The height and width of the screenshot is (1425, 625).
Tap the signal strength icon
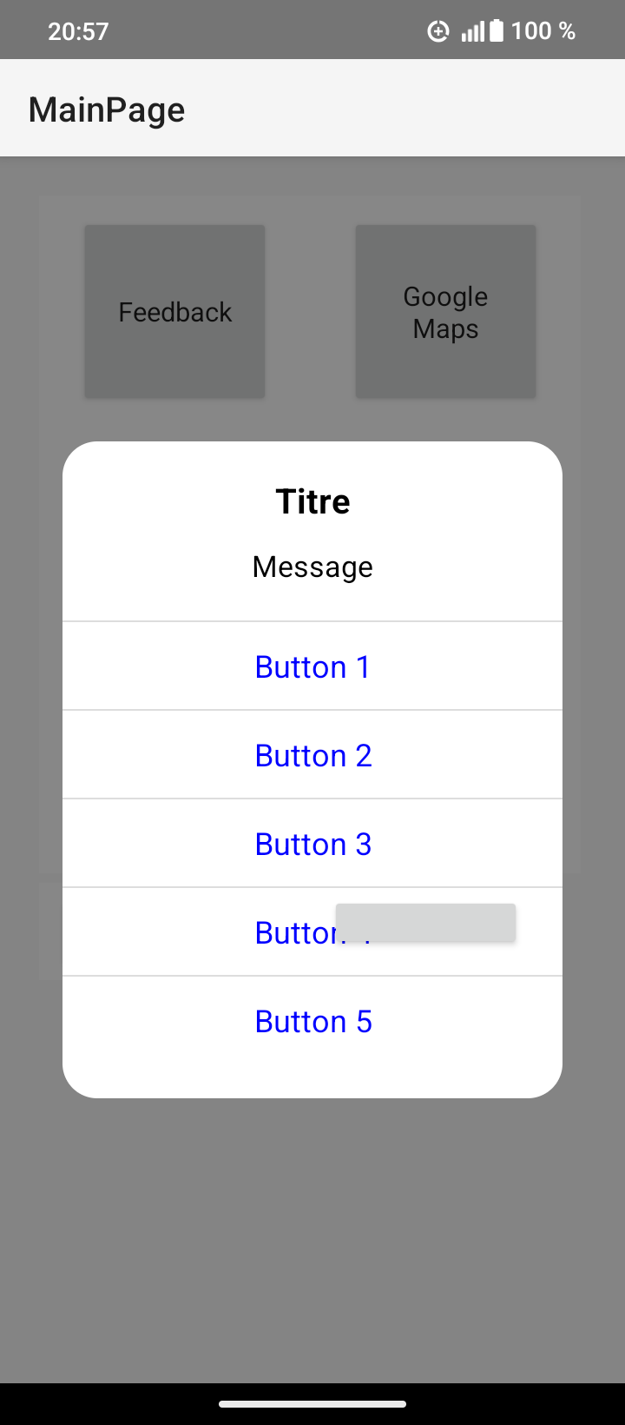(x=472, y=32)
